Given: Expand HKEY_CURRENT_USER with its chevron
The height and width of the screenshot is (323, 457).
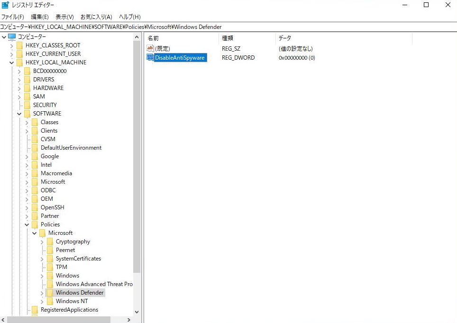Looking at the screenshot, I should 12,54.
